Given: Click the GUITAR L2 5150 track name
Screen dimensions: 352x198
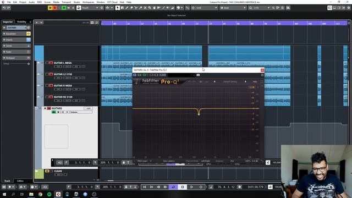Looking at the screenshot, I should 63,74.
